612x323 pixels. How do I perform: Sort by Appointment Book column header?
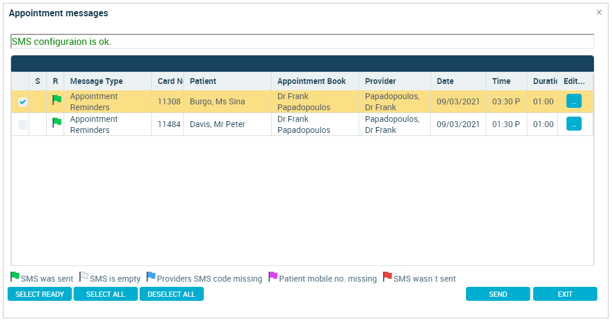coord(315,81)
